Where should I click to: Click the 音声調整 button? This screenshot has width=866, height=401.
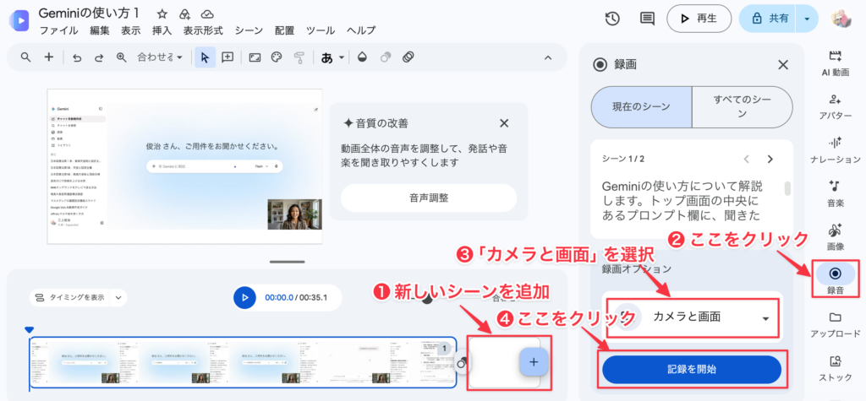(429, 198)
